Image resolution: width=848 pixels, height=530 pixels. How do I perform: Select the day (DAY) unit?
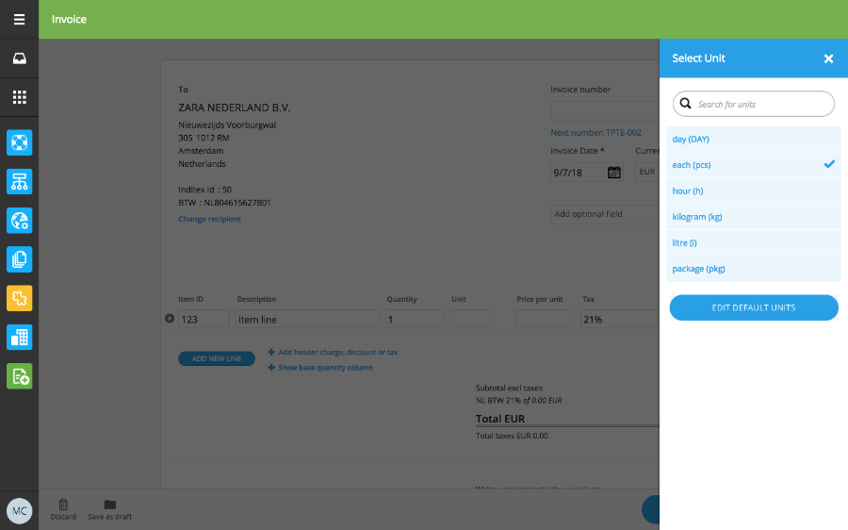(x=754, y=140)
